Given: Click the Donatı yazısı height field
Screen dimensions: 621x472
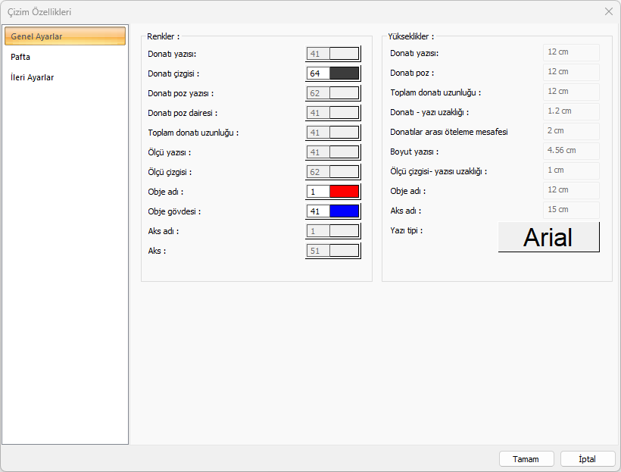Looking at the screenshot, I should (x=571, y=52).
